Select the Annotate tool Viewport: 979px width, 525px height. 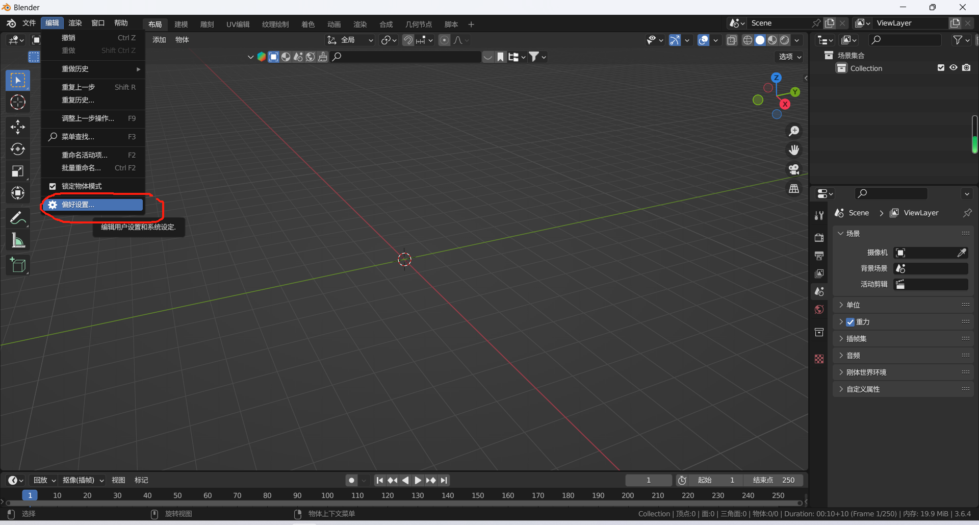click(x=18, y=218)
